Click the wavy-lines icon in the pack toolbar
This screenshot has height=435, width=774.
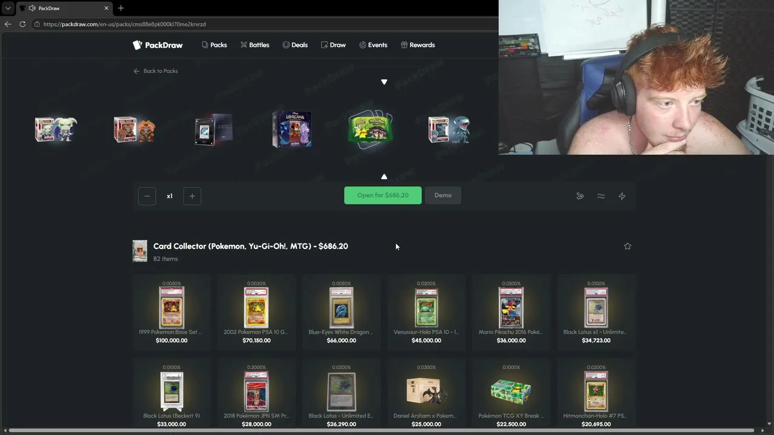pos(601,196)
